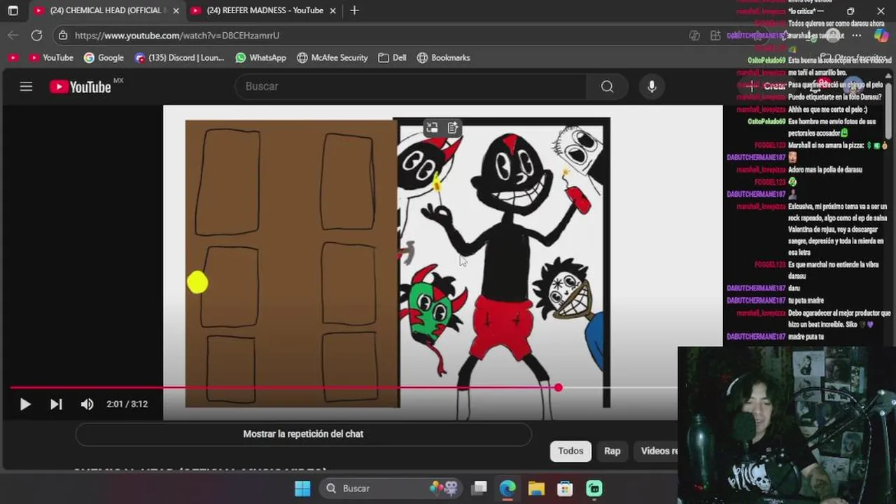This screenshot has height=504, width=896.
Task: Open File Explorer from the taskbar
Action: click(x=536, y=489)
